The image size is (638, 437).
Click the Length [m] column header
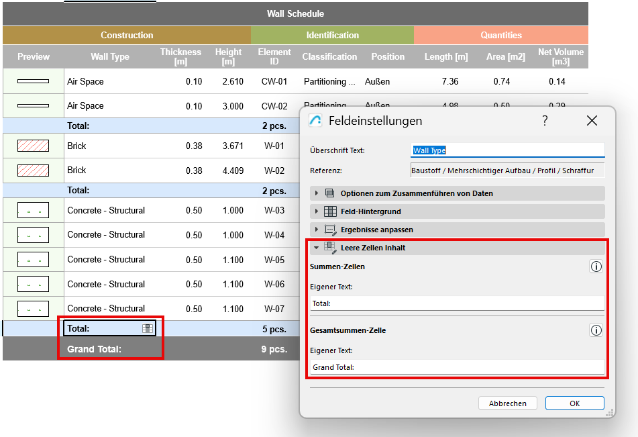coord(446,56)
